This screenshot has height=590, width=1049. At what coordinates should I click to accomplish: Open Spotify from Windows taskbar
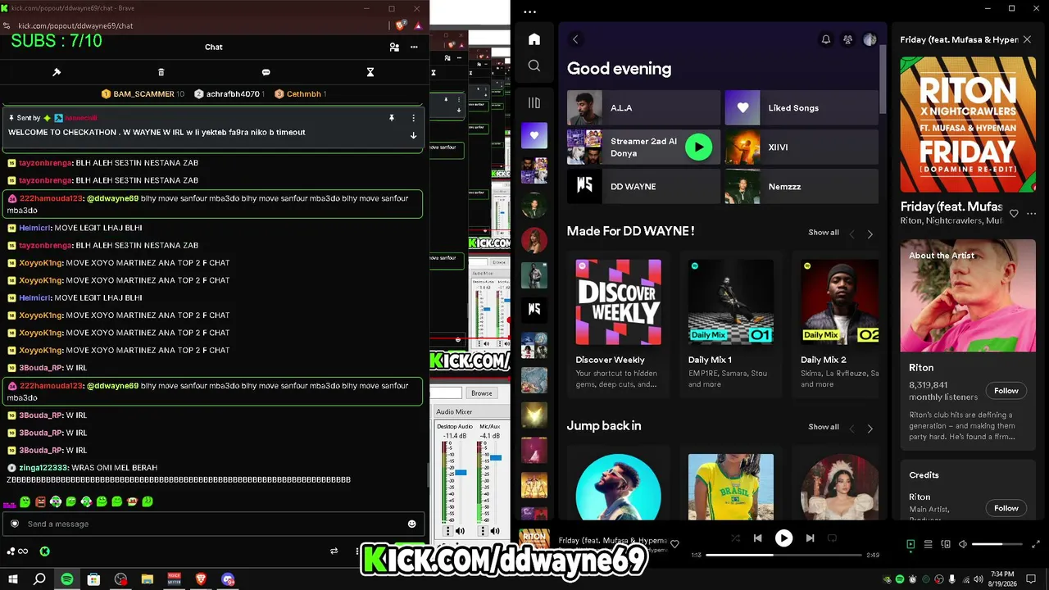point(67,579)
